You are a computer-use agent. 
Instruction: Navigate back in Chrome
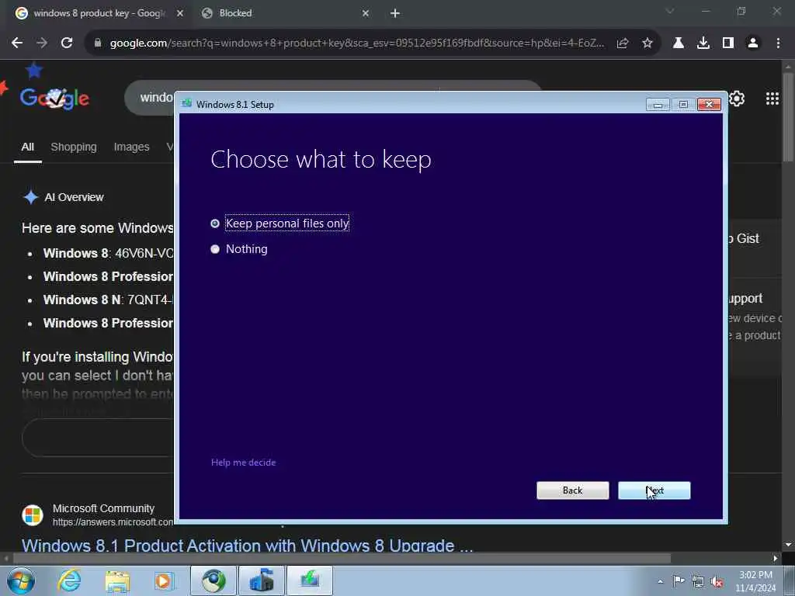click(17, 43)
